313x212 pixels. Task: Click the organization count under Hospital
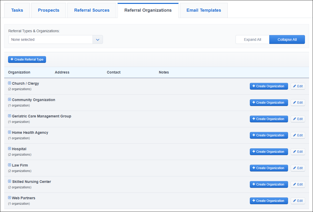click(x=20, y=155)
